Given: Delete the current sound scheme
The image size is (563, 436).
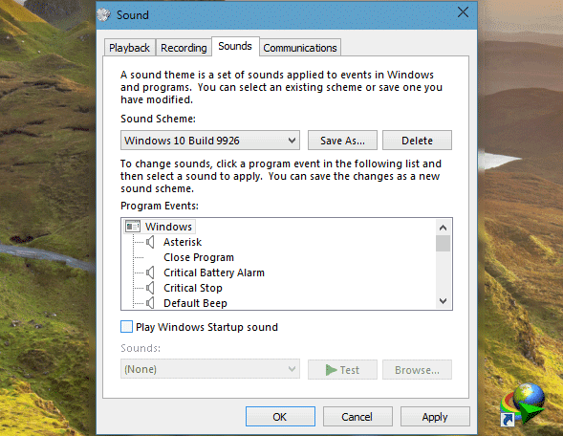Looking at the screenshot, I should 417,141.
